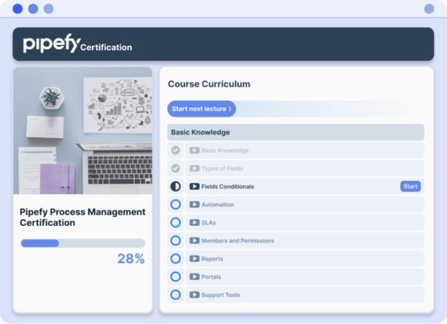
Task: Click the dark blue window dot
Action: point(17,8)
